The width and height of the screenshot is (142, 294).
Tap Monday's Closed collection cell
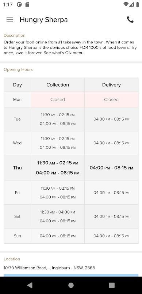point(58,100)
